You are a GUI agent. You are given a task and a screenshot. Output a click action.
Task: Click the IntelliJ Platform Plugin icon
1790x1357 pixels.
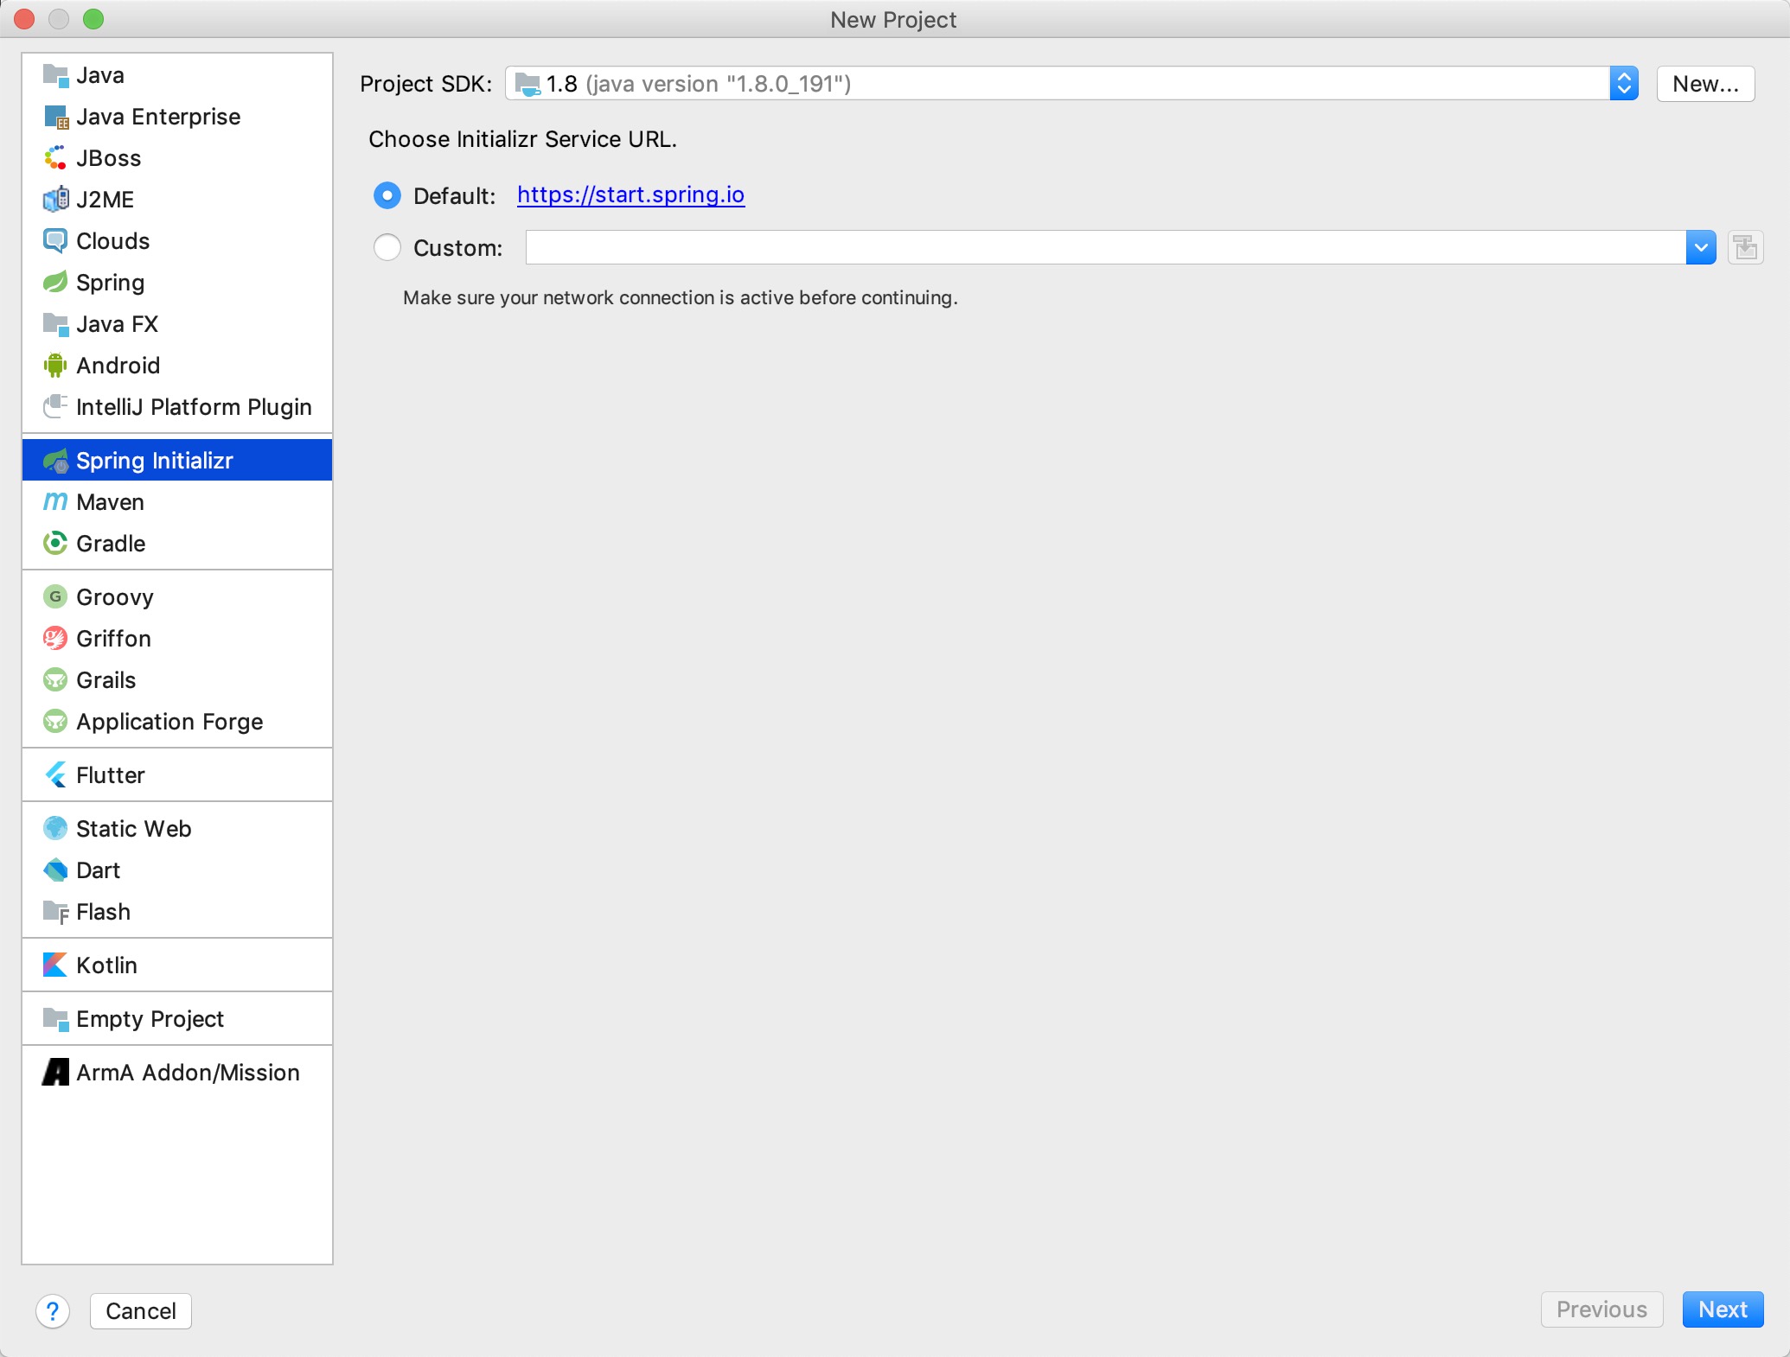pyautogui.click(x=55, y=407)
